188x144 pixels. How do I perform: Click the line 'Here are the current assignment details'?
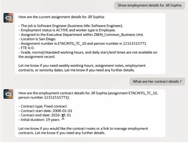(61, 17)
